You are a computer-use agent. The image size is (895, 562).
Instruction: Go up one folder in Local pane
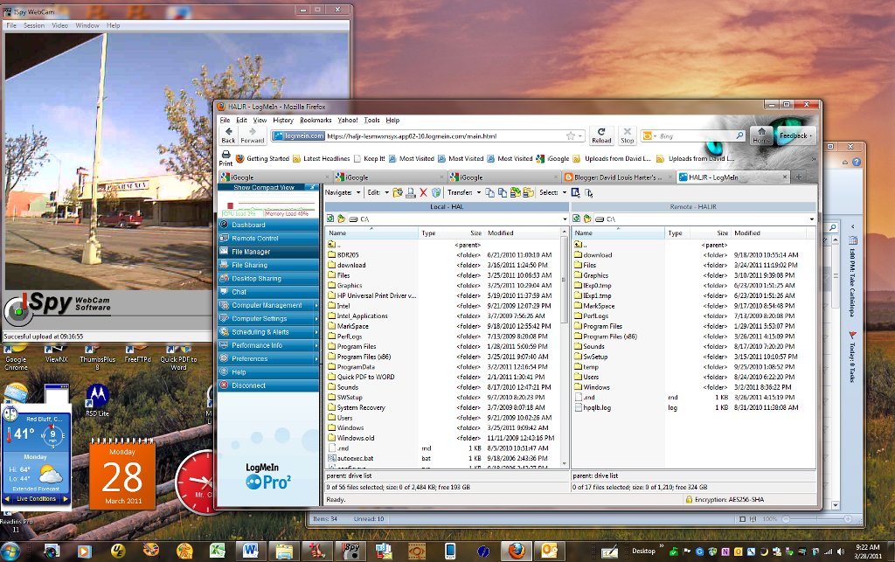coord(341,219)
